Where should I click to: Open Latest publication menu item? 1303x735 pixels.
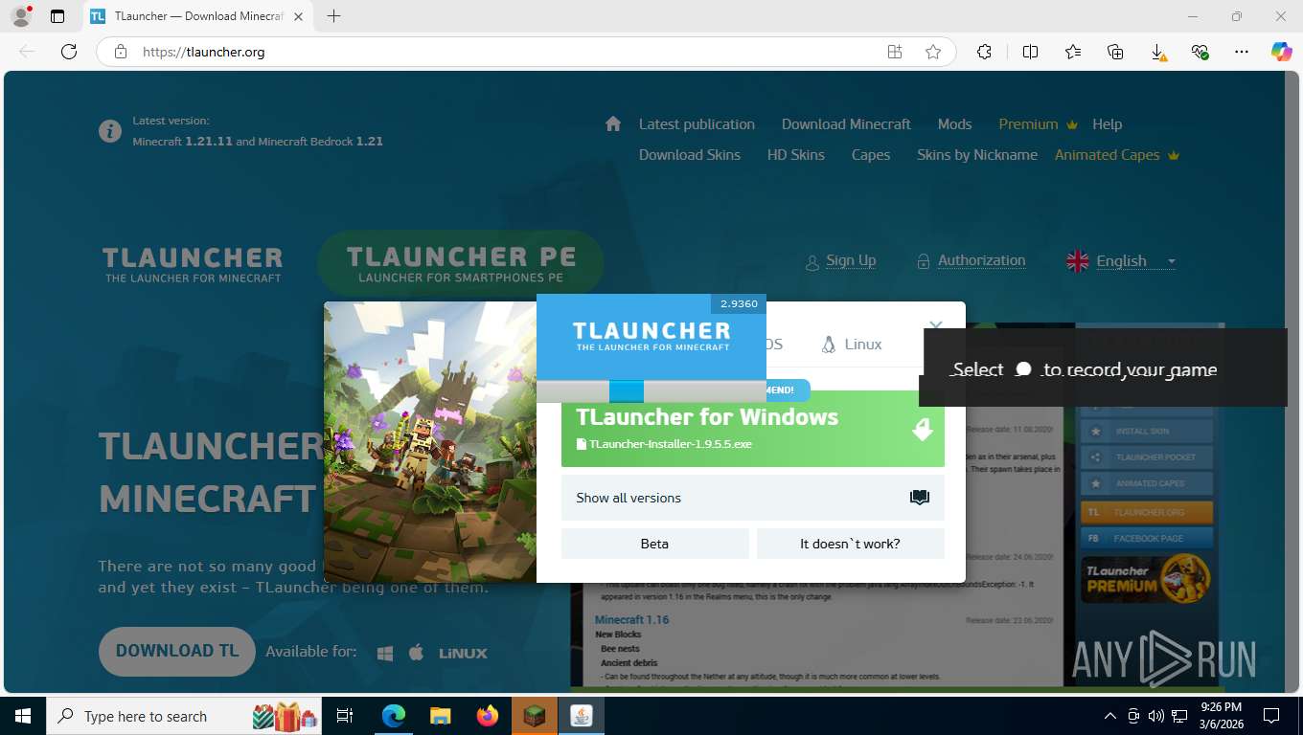pos(697,124)
